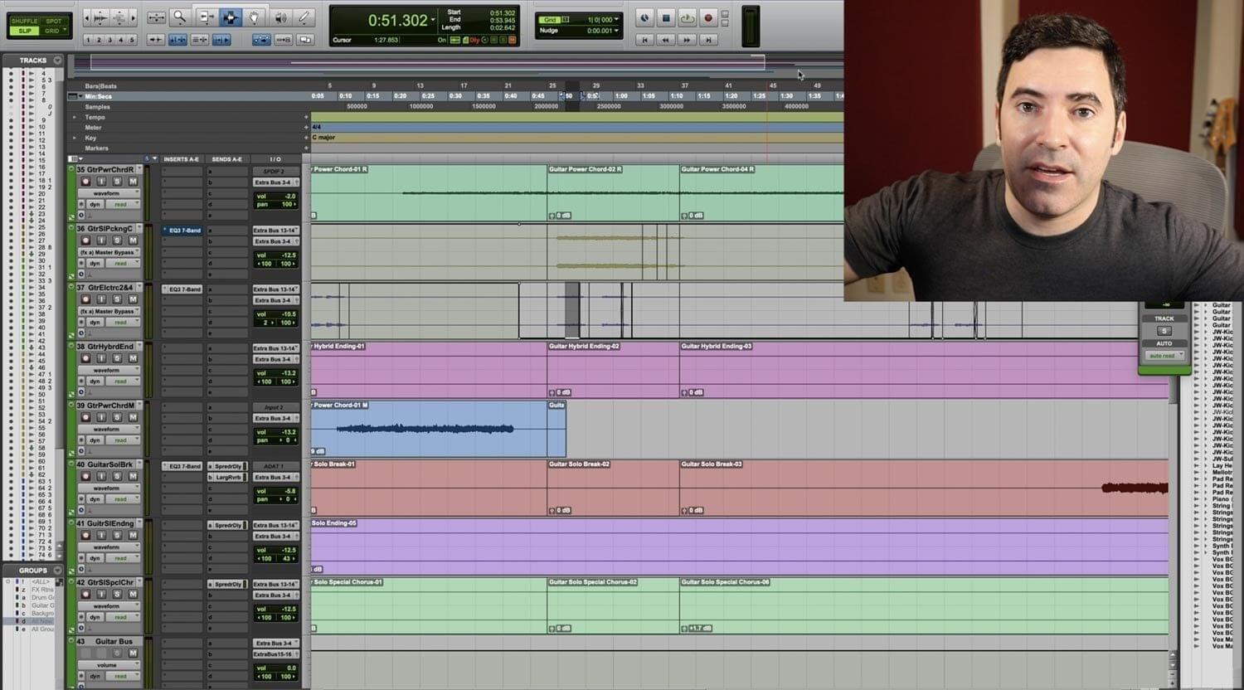Enable Shuffle edit mode
This screenshot has height=690, width=1244.
pos(24,21)
